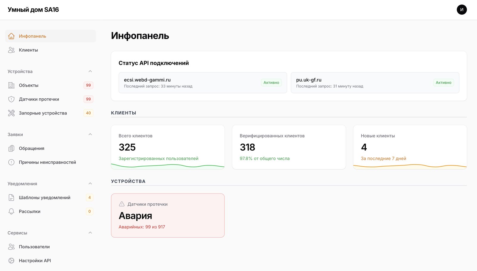
Task: Open the Обращения page
Action: coord(50,148)
